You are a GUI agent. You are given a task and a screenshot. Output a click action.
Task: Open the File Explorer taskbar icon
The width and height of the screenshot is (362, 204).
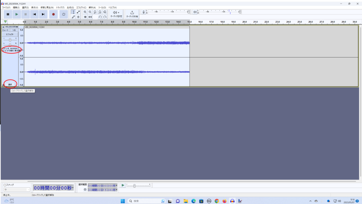(x=186, y=201)
